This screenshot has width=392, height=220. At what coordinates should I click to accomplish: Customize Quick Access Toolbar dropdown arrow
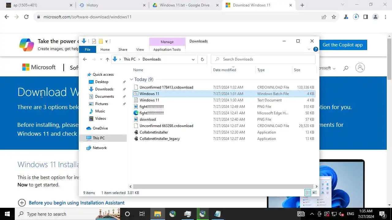click(x=106, y=41)
